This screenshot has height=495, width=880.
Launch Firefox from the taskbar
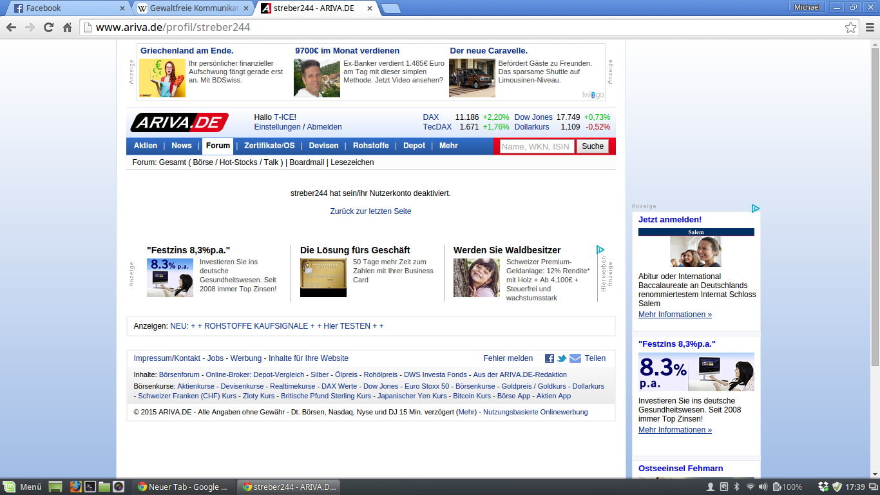click(x=76, y=487)
